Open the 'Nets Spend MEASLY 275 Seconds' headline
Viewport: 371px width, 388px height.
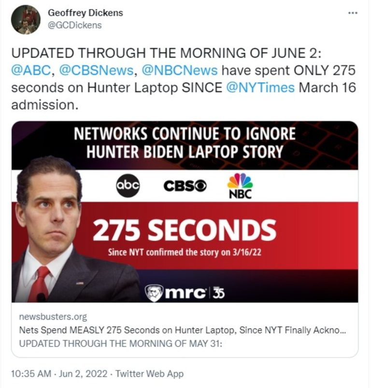183,331
